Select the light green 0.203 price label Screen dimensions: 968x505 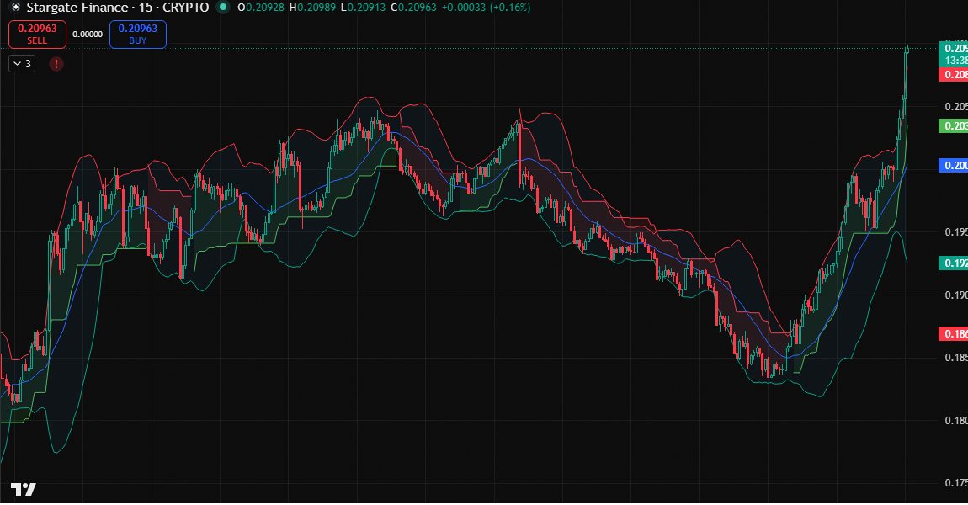(953, 125)
